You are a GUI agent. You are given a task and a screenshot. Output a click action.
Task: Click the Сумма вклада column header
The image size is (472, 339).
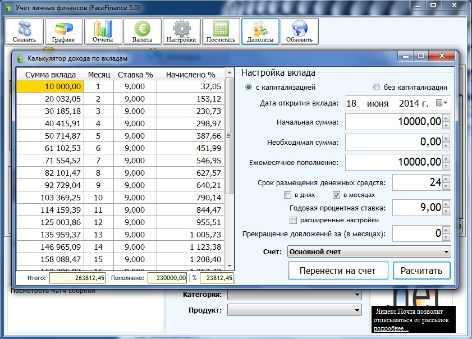click(x=51, y=74)
